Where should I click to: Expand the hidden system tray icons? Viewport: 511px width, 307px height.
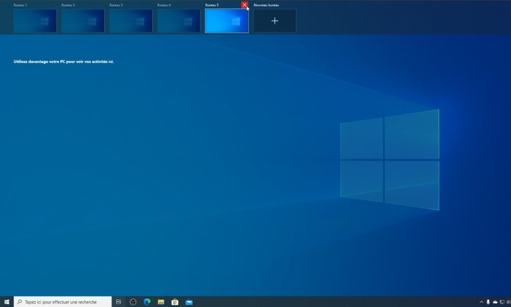[482, 302]
